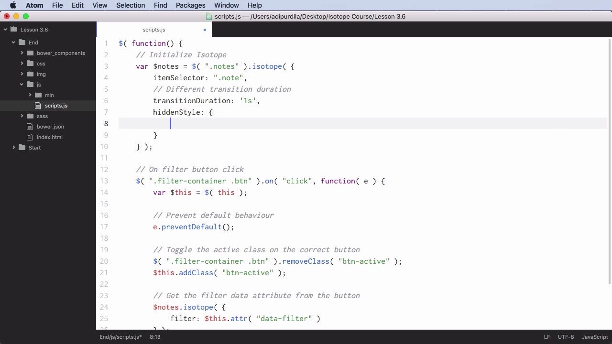Viewport: 612px width, 344px height.
Task: Change the UTF-8 encoding selector
Action: tap(566, 337)
